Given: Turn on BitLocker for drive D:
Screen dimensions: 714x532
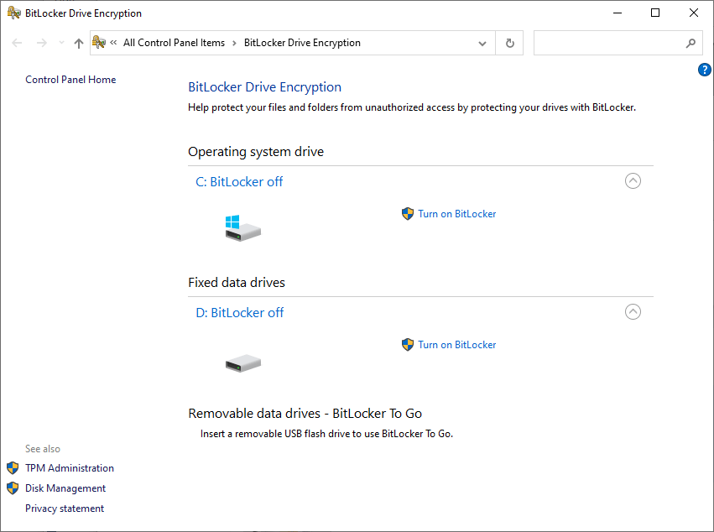Looking at the screenshot, I should point(456,345).
